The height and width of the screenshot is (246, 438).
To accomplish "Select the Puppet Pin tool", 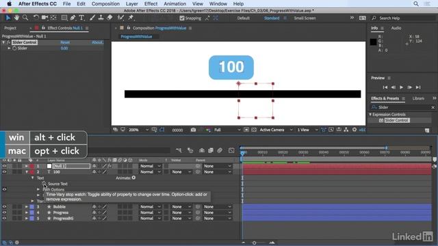I will (131, 18).
